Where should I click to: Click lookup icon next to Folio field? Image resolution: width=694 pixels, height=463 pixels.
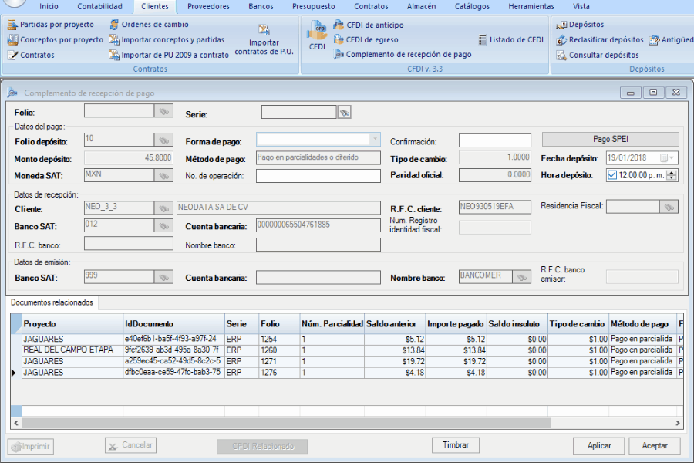(163, 111)
